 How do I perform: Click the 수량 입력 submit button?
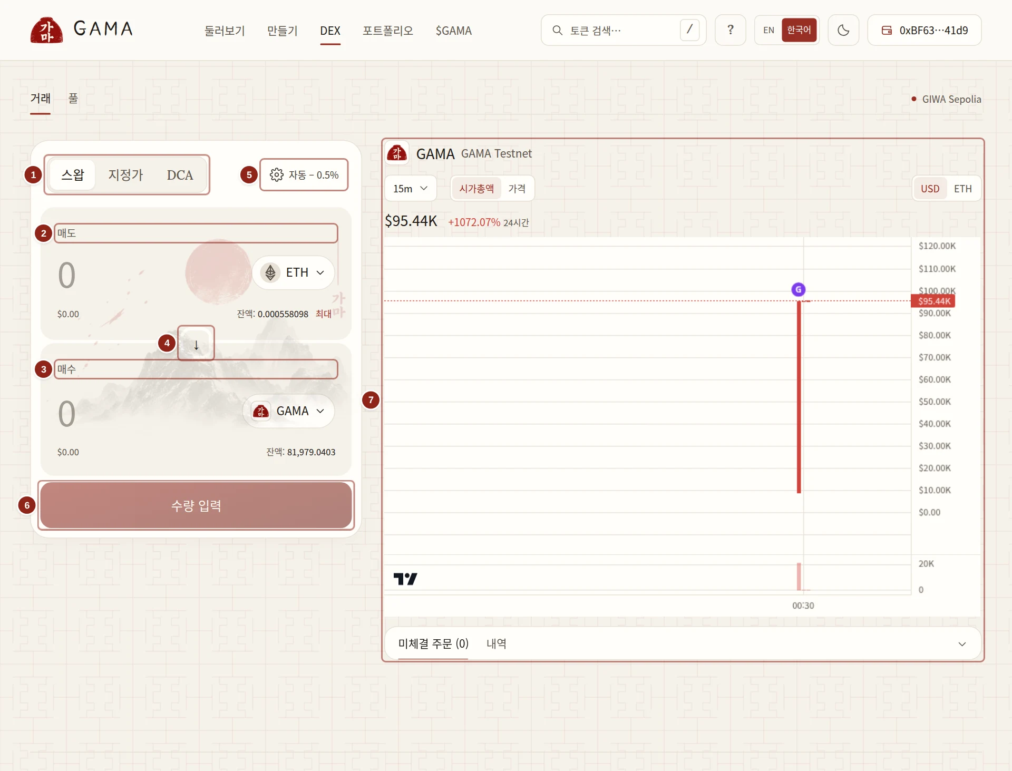click(x=196, y=505)
